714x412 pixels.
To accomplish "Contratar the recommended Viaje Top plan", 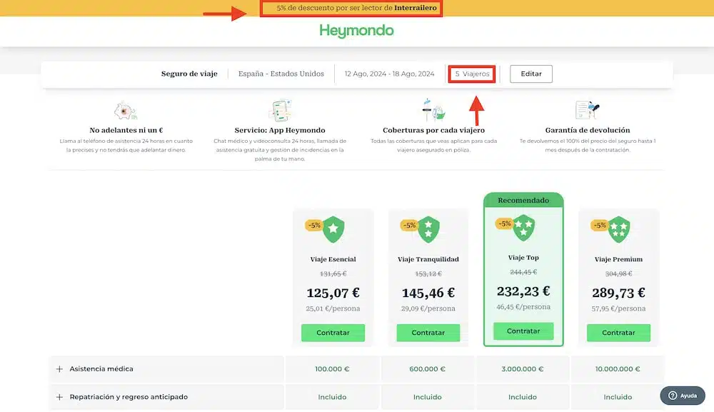I will (x=523, y=331).
